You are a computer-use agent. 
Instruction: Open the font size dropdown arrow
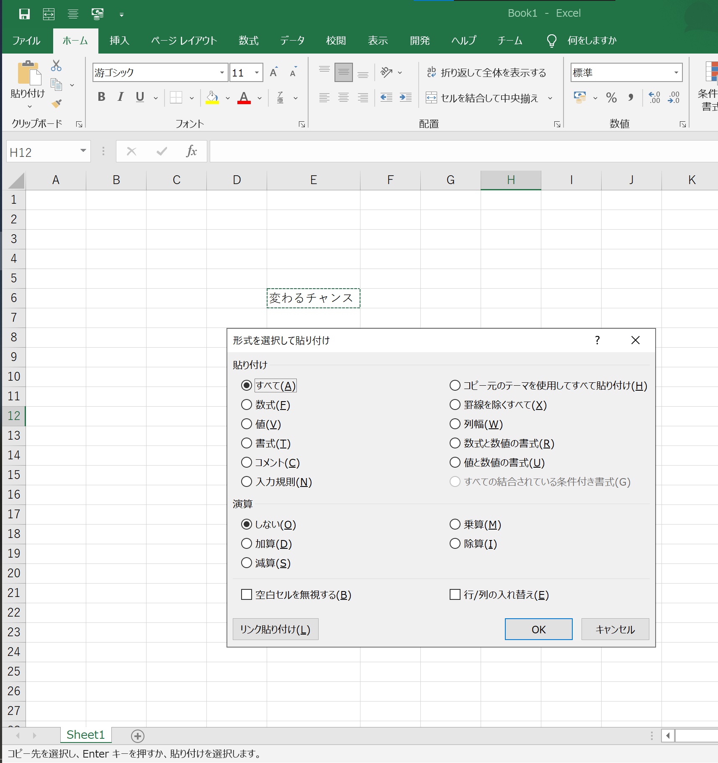coord(257,72)
